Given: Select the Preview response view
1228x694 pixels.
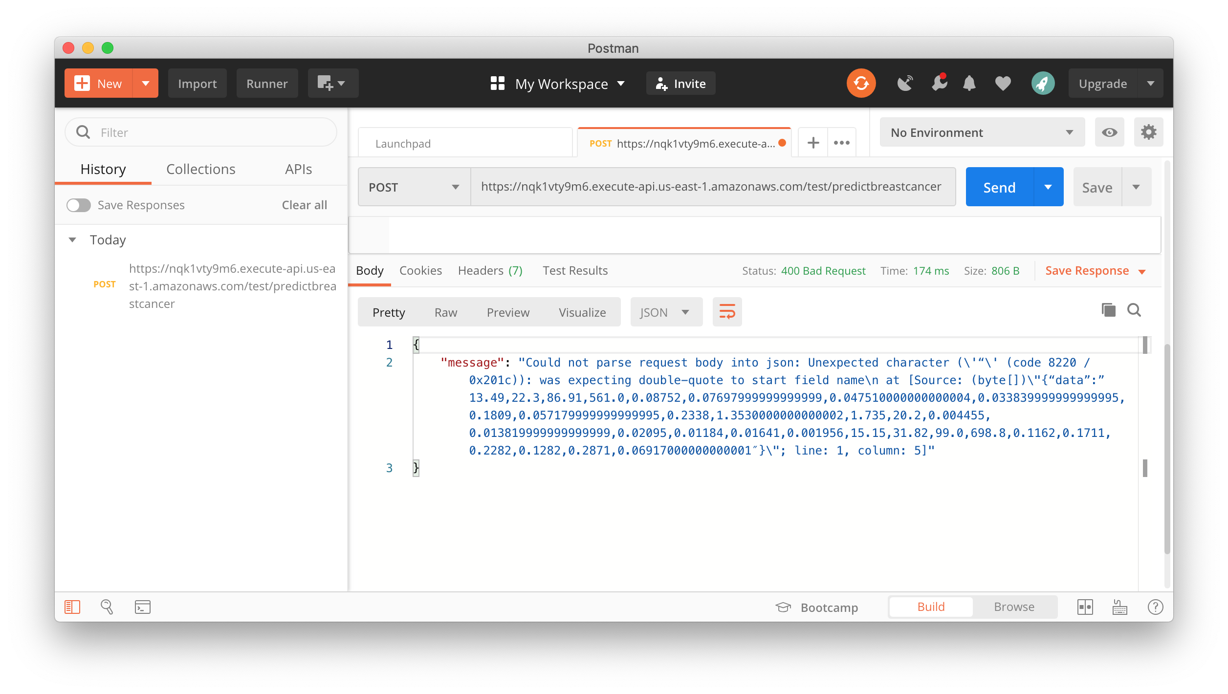Looking at the screenshot, I should pyautogui.click(x=508, y=312).
